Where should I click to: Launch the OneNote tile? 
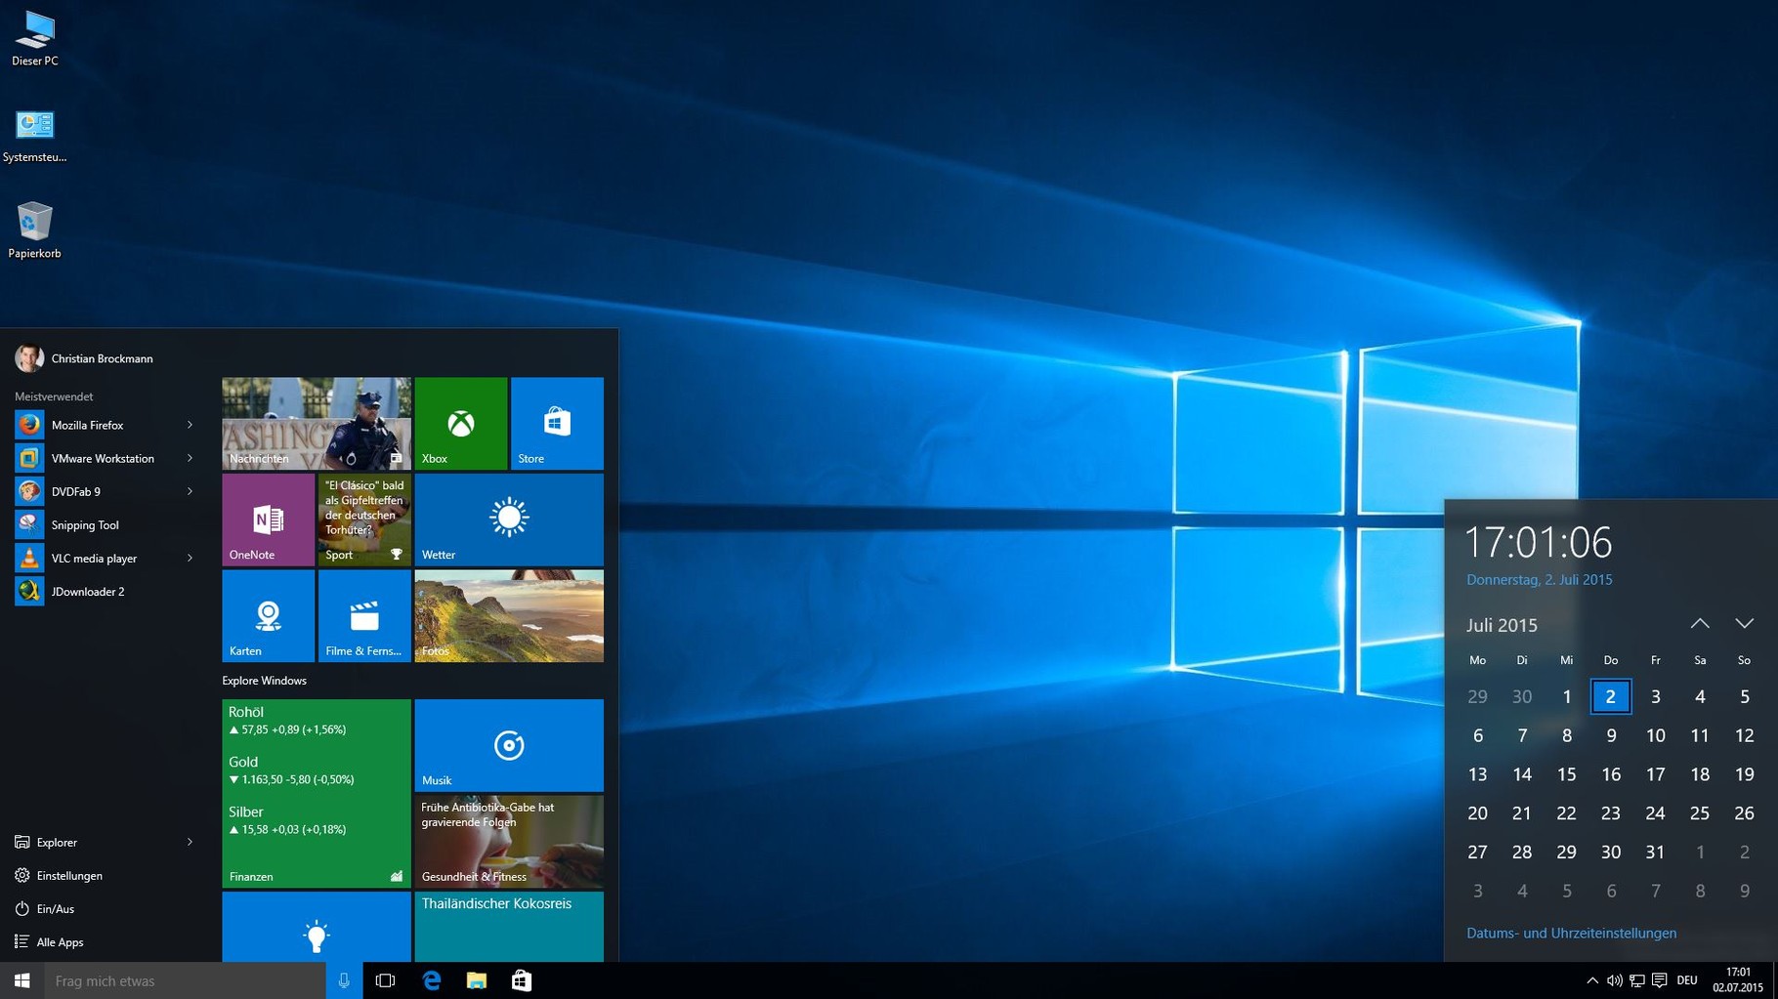268,520
